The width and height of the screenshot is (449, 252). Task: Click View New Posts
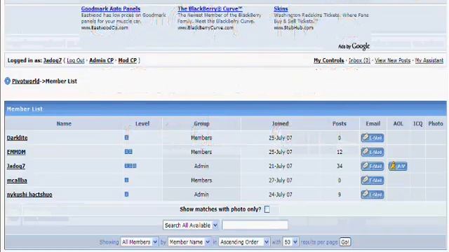pos(392,60)
